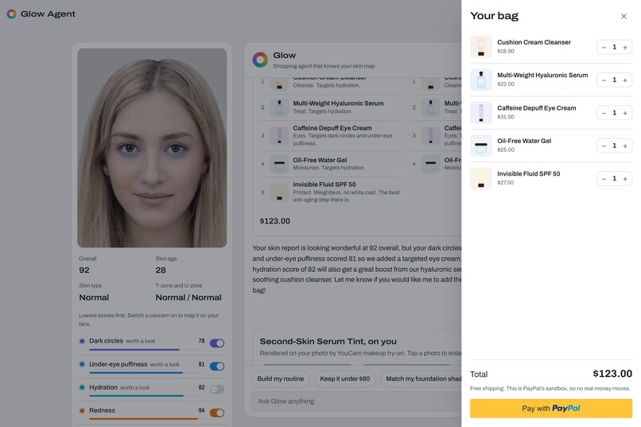The height and width of the screenshot is (427, 641).
Task: Click the Keep it under $80 suggestion
Action: pyautogui.click(x=344, y=378)
